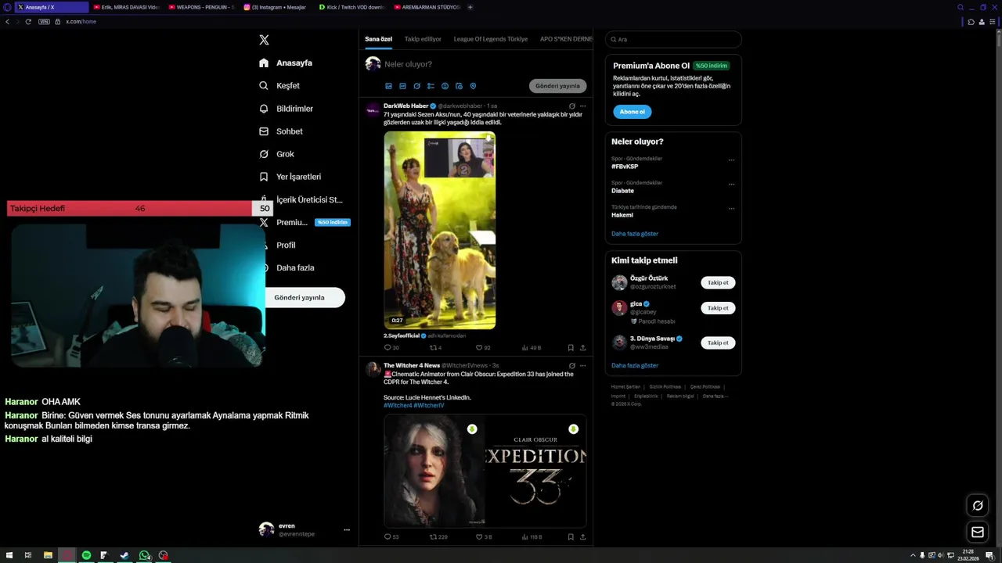Open Ciri Witcher 4 image

[x=434, y=471]
